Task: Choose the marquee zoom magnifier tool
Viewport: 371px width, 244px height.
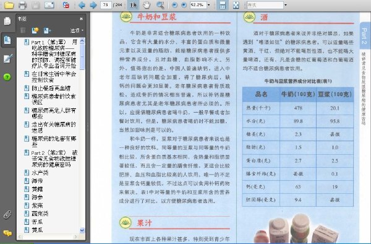Action: tap(160, 5)
